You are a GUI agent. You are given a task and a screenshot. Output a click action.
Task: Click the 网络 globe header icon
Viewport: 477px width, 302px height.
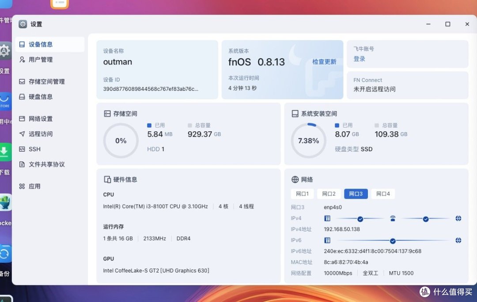[x=295, y=179]
